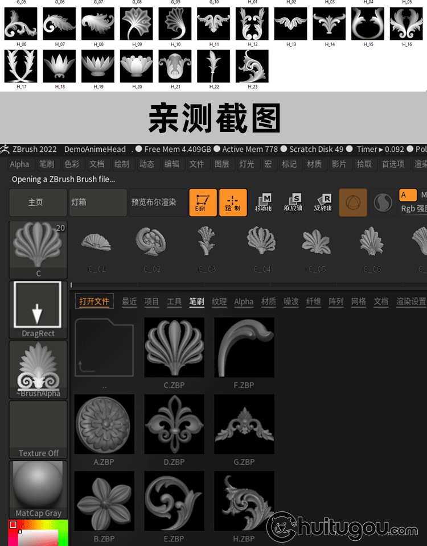Select the F.ZBP brush file
The image size is (427, 546).
point(244,348)
